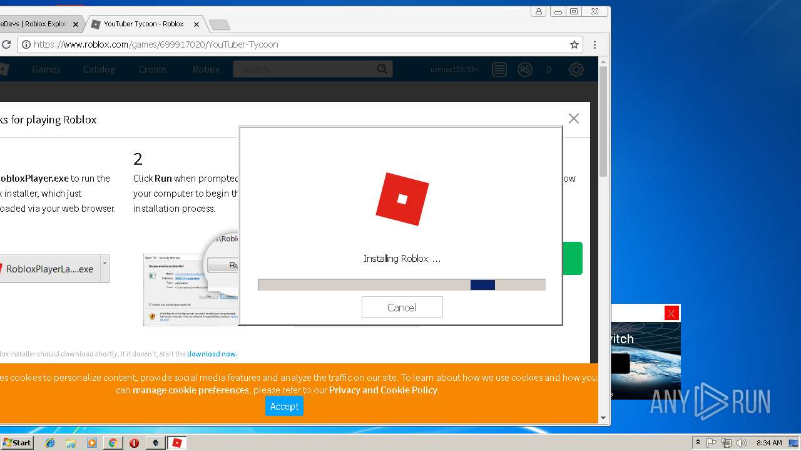Close the Roblox Exploit tab
Image resolution: width=801 pixels, height=451 pixels.
76,24
